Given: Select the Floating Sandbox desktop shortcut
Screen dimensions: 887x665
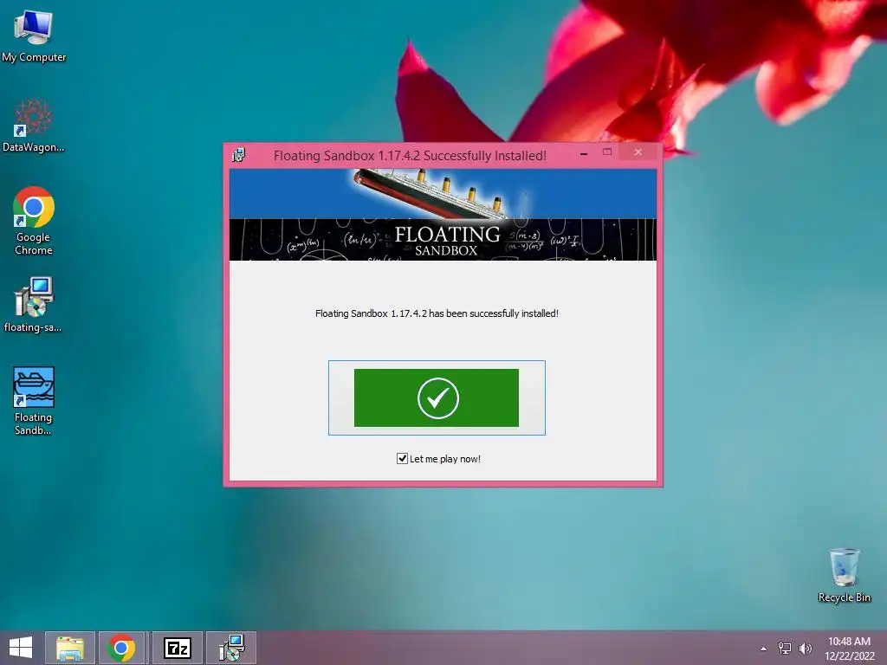Looking at the screenshot, I should click(34, 401).
